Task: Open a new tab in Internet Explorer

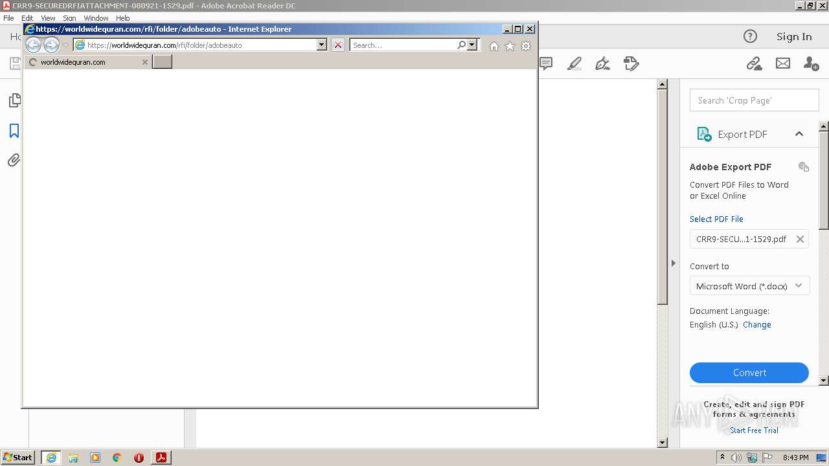Action: point(162,61)
